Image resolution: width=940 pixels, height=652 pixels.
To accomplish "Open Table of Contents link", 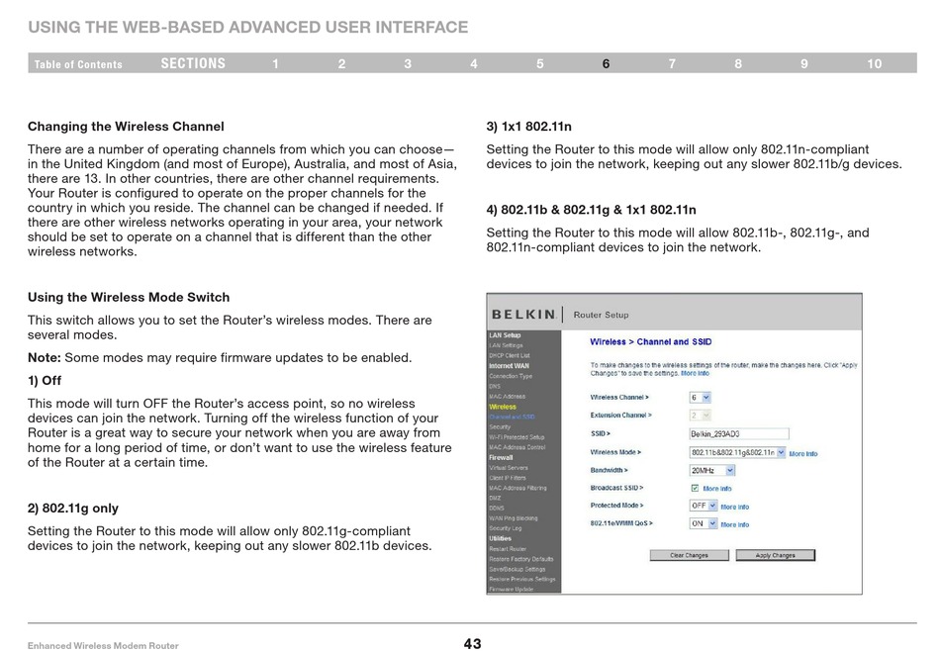I will 78,64.
